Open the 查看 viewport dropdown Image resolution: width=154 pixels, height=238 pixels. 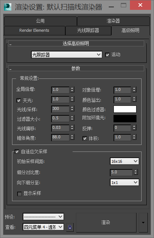43,227
